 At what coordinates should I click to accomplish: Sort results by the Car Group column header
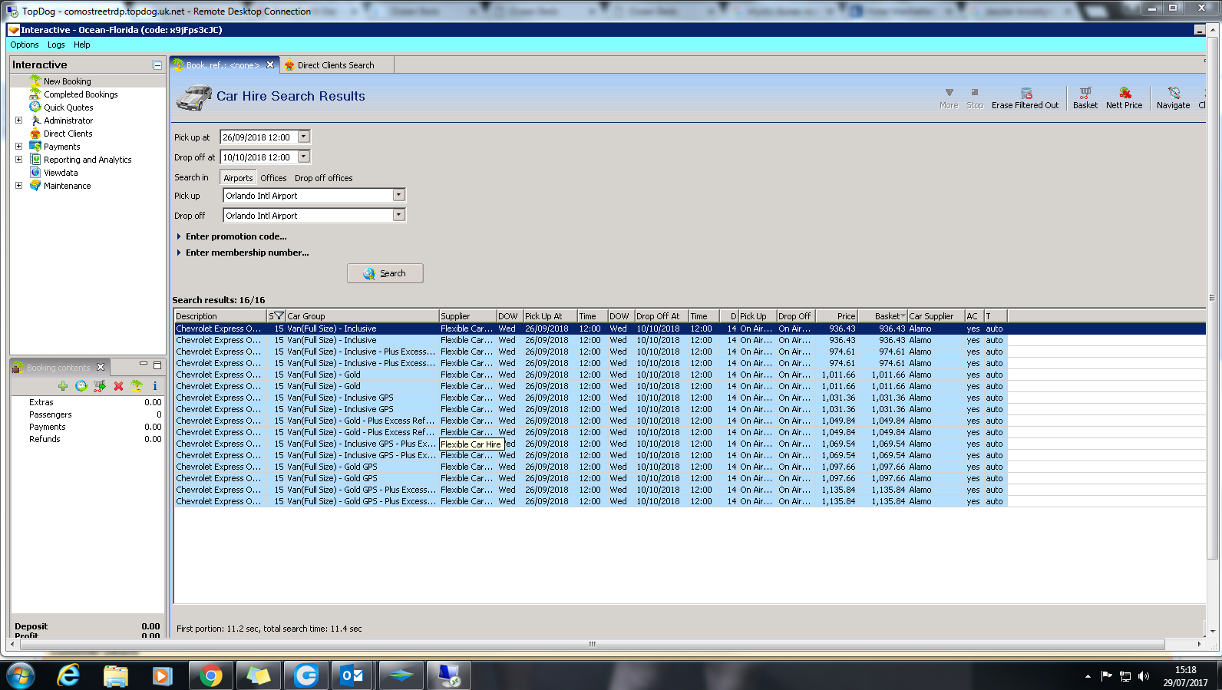pyautogui.click(x=362, y=316)
